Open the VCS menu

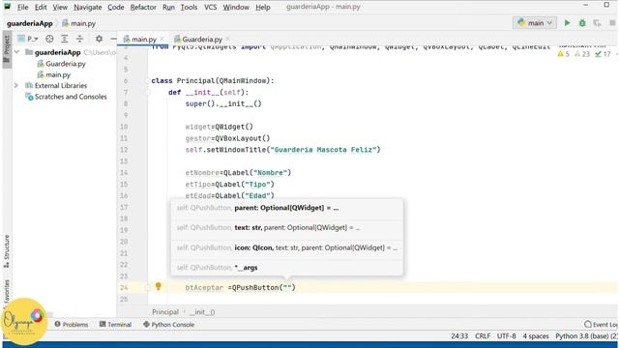pyautogui.click(x=210, y=7)
